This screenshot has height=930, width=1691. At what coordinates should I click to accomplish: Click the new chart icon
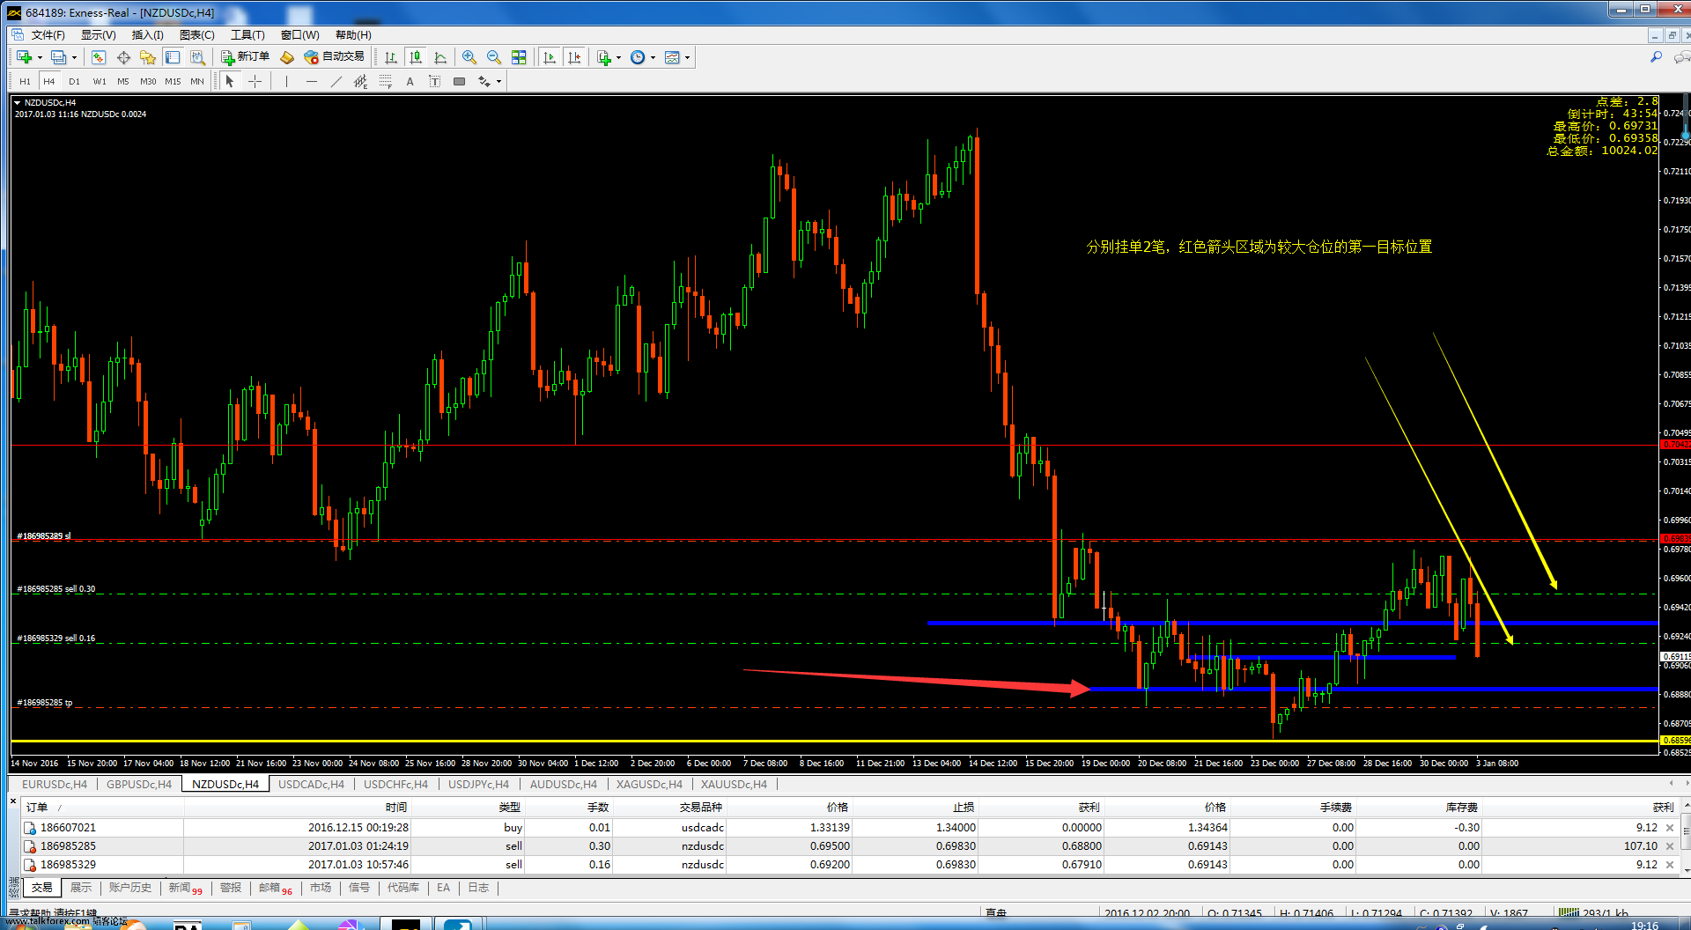[24, 57]
